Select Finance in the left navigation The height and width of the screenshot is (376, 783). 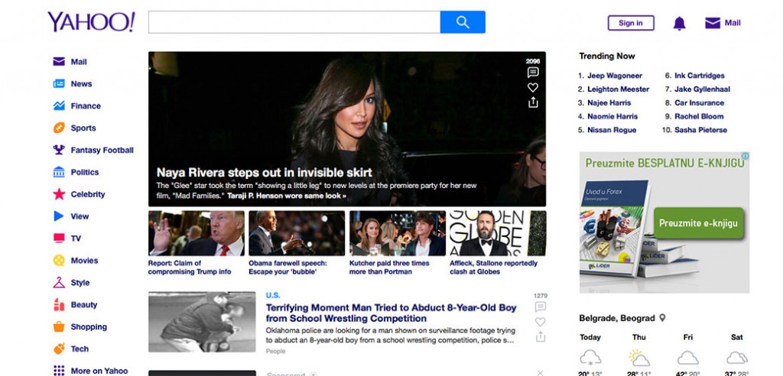tap(86, 106)
